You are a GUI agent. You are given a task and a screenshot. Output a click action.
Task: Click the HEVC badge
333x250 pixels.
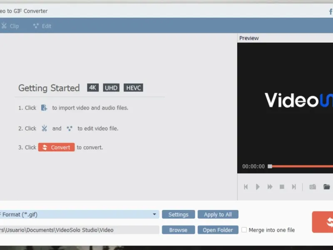pyautogui.click(x=133, y=87)
